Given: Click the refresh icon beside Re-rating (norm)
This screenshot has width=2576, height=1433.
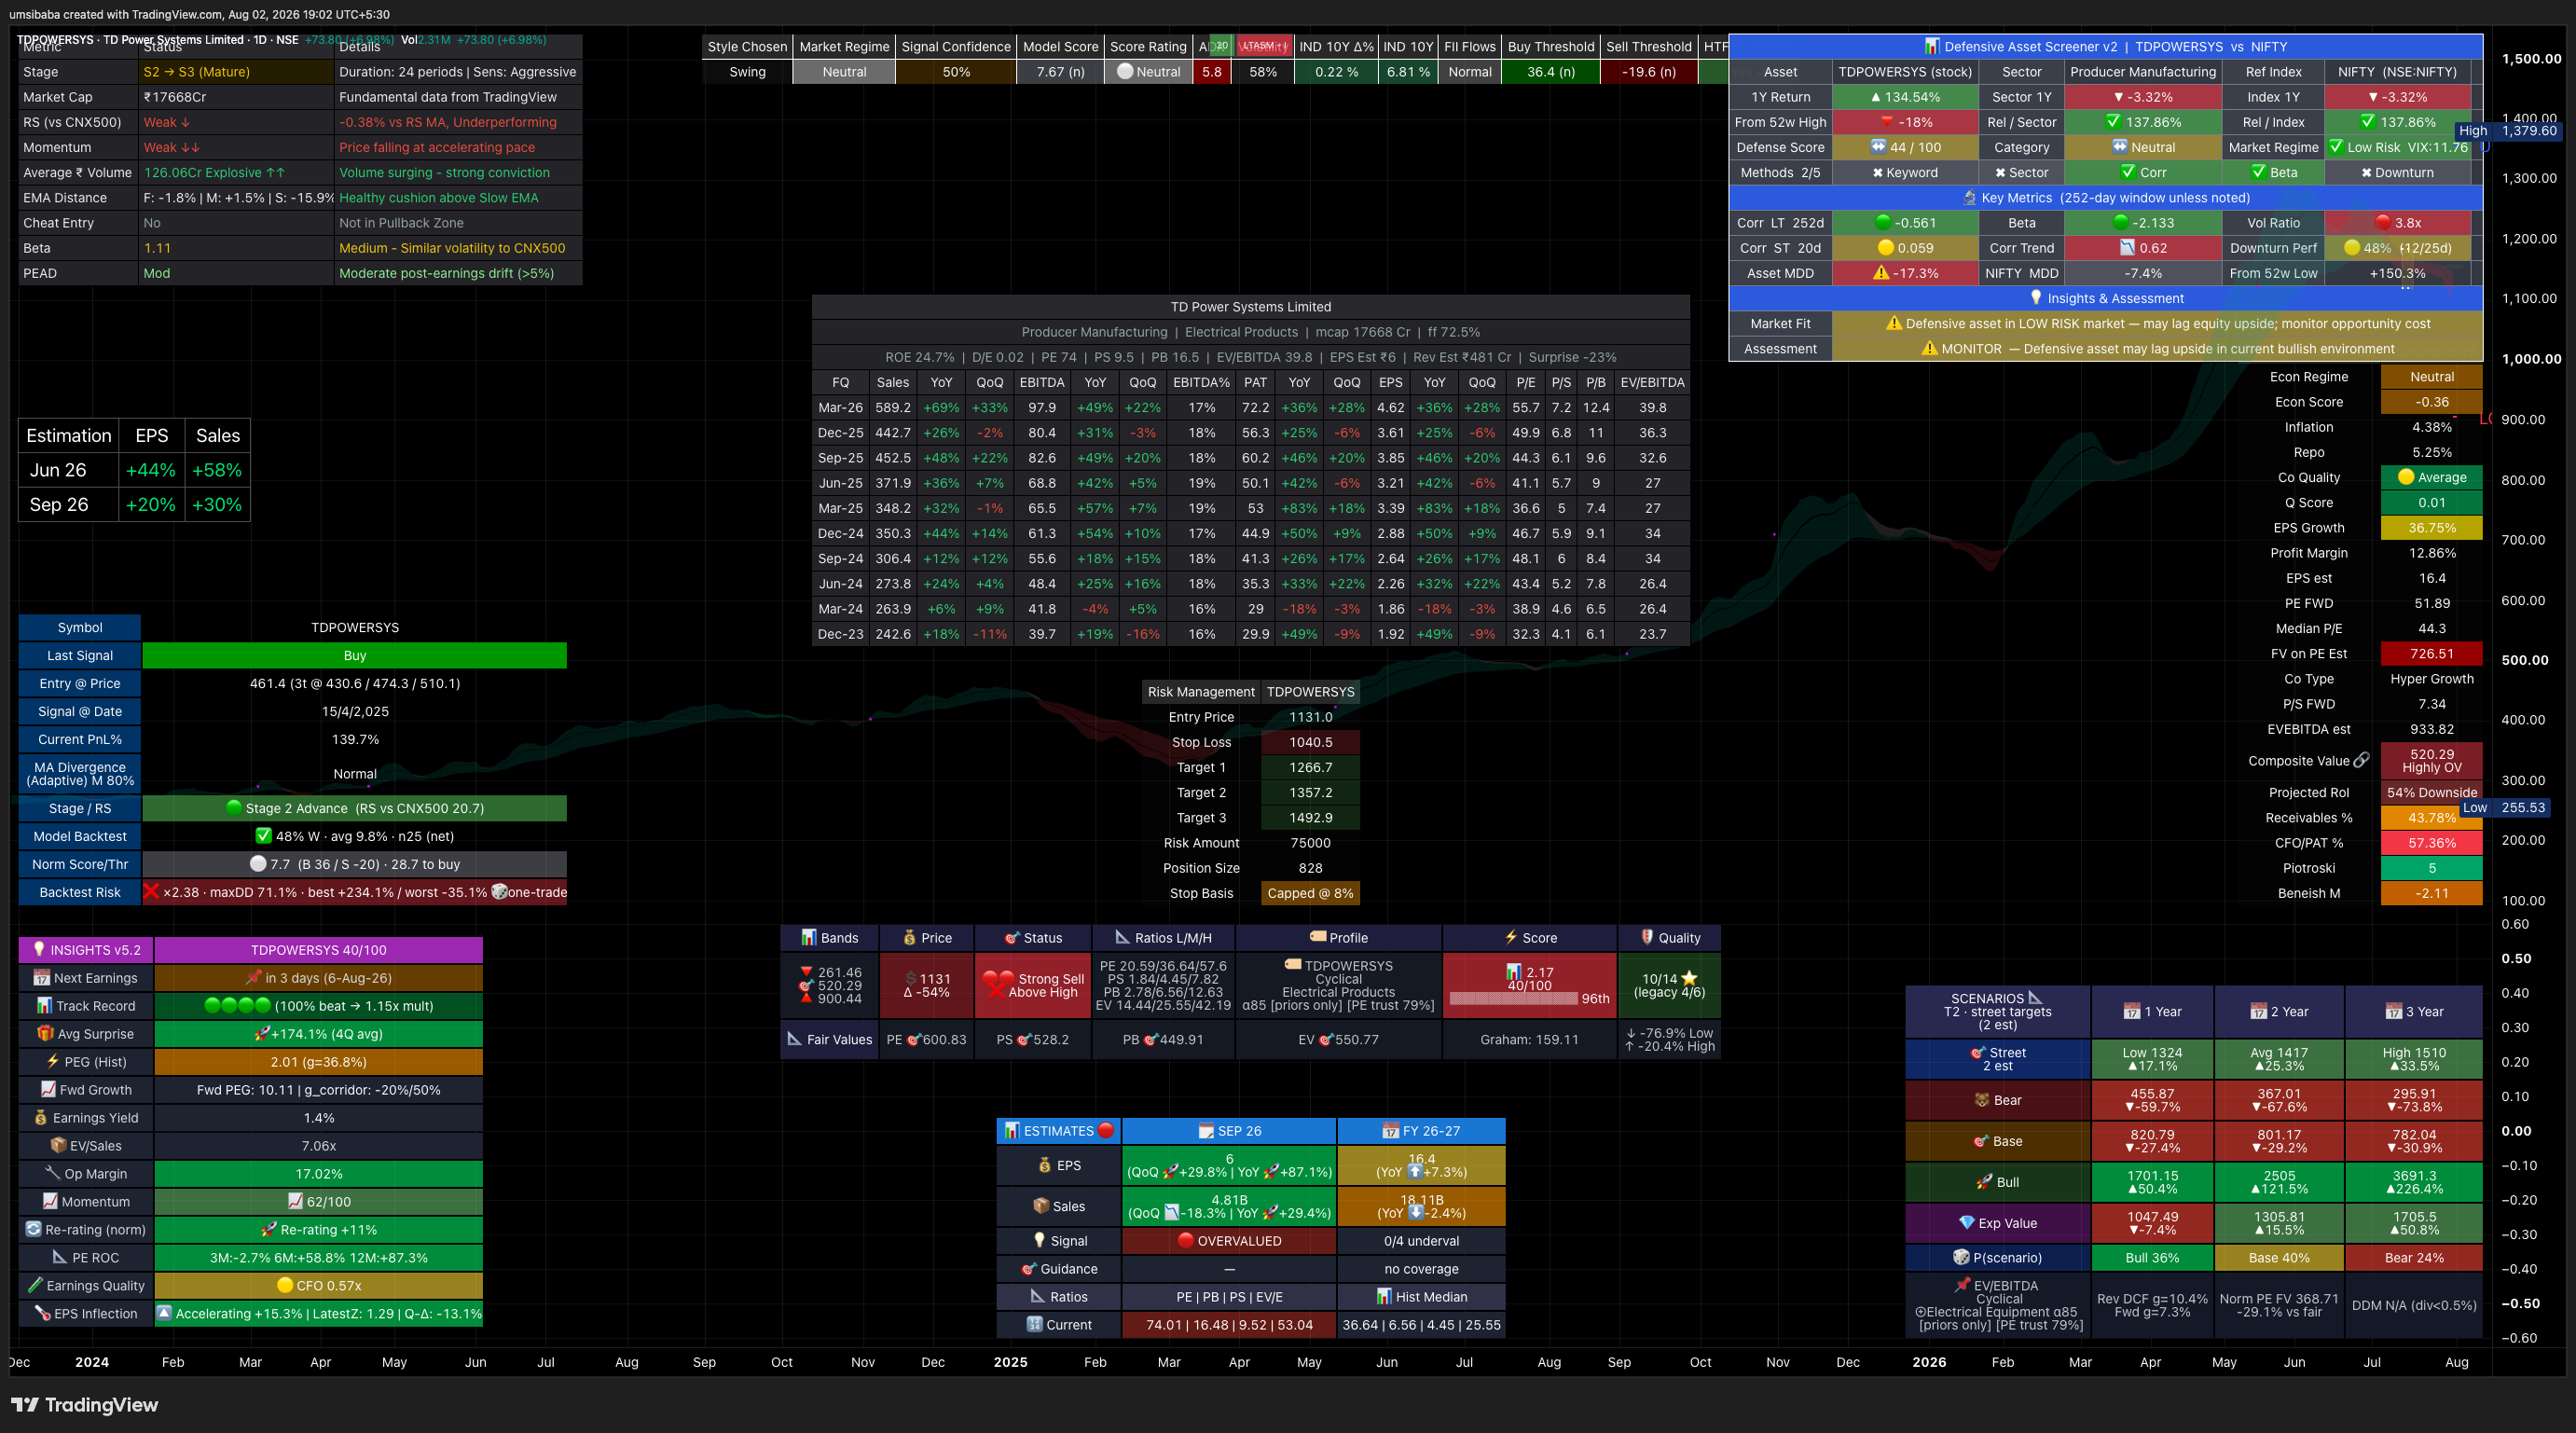Looking at the screenshot, I should coord(33,1230).
